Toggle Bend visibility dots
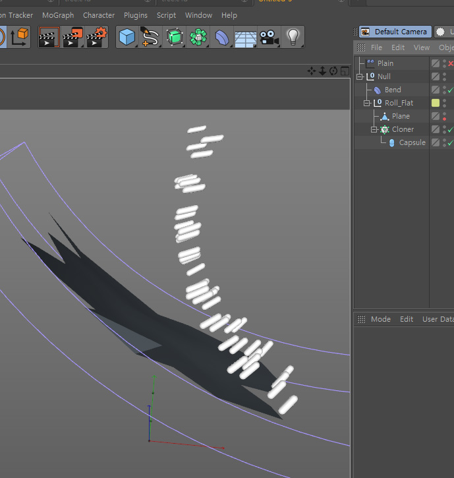The image size is (454, 478). (x=445, y=90)
